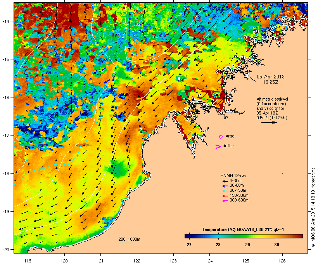Click the Temperature NOAA18_L3U title text
318x264 pixels.
pos(243,230)
